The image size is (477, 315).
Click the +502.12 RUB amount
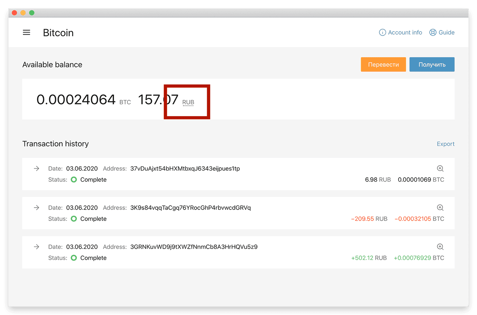(369, 258)
